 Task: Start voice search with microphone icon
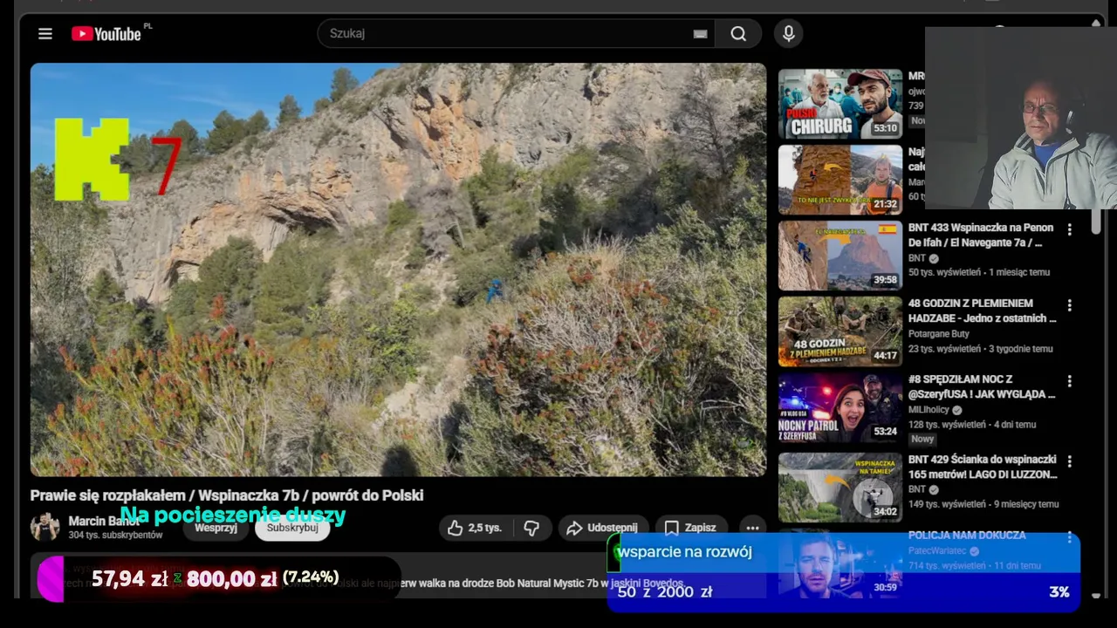tap(789, 34)
